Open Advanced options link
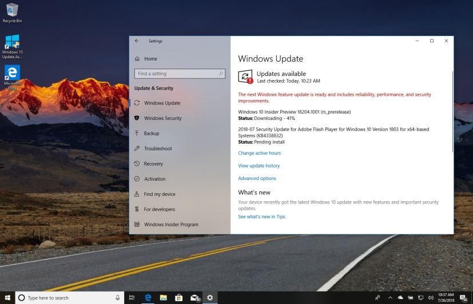Viewport: 473px width, 304px height. (x=257, y=178)
